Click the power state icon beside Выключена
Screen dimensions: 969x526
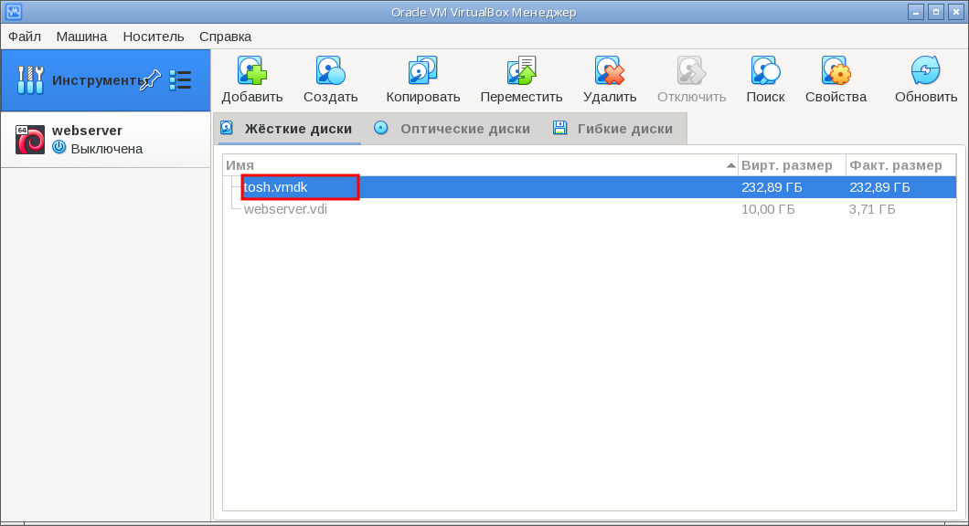coord(59,147)
